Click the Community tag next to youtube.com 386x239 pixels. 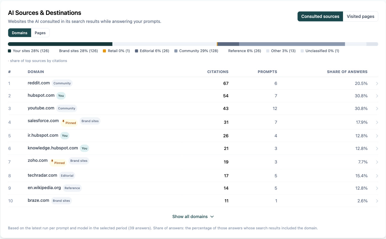click(x=67, y=108)
